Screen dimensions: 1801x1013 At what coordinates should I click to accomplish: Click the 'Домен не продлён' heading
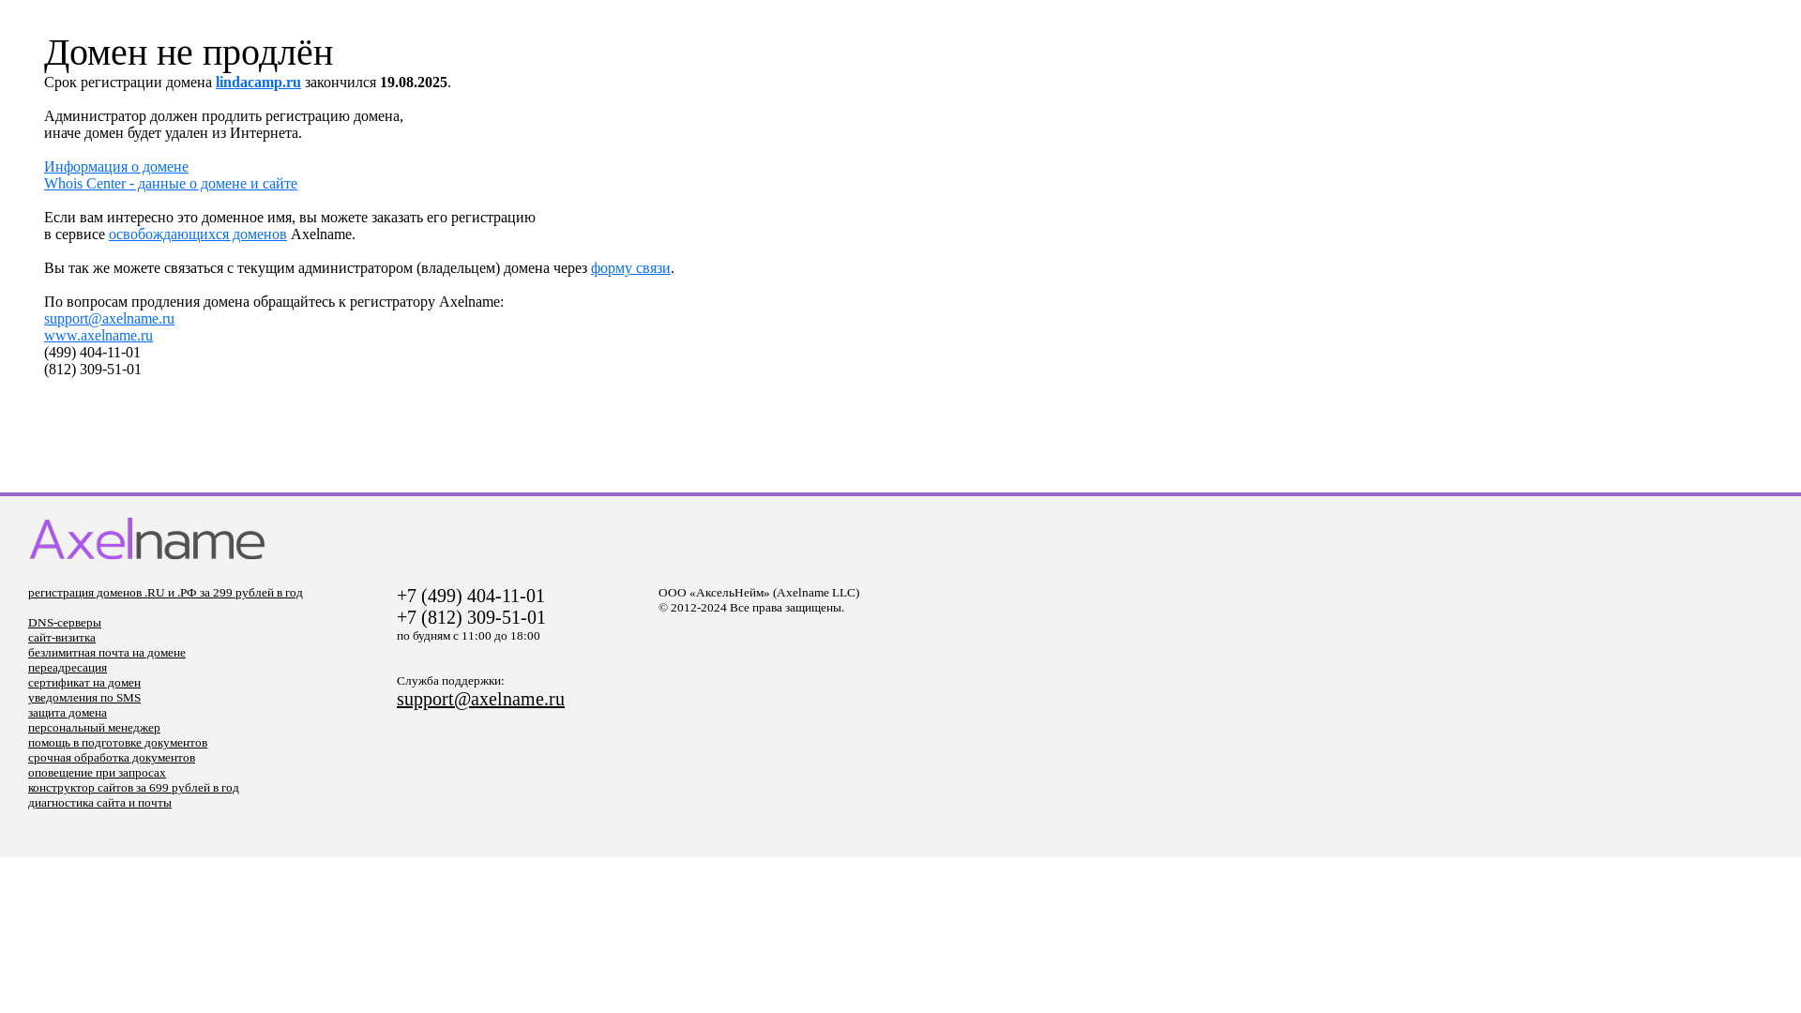[x=189, y=53]
